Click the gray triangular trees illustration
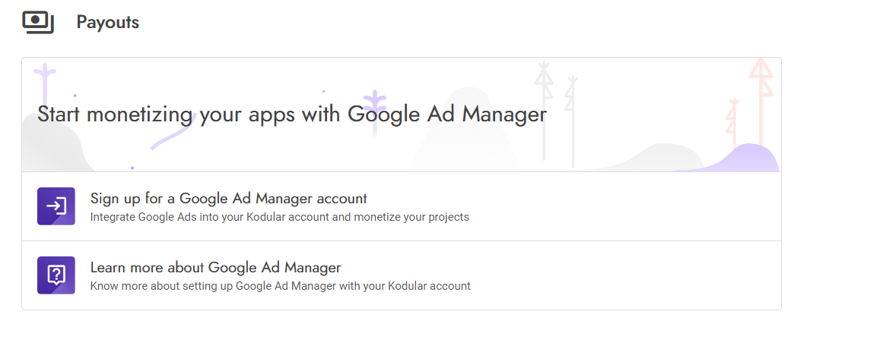Viewport: 883px width, 352px height. pos(557,112)
